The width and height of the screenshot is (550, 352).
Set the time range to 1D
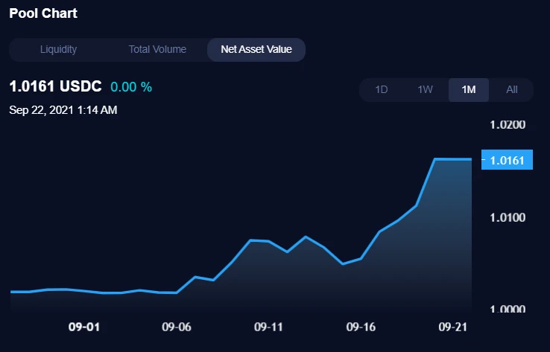[x=382, y=89]
